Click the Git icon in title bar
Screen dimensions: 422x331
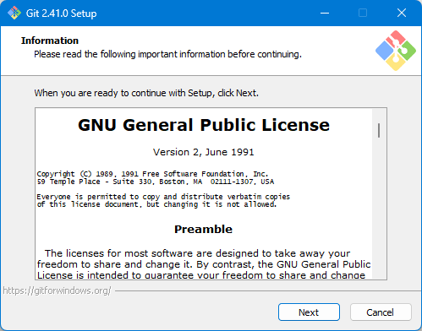(x=14, y=13)
